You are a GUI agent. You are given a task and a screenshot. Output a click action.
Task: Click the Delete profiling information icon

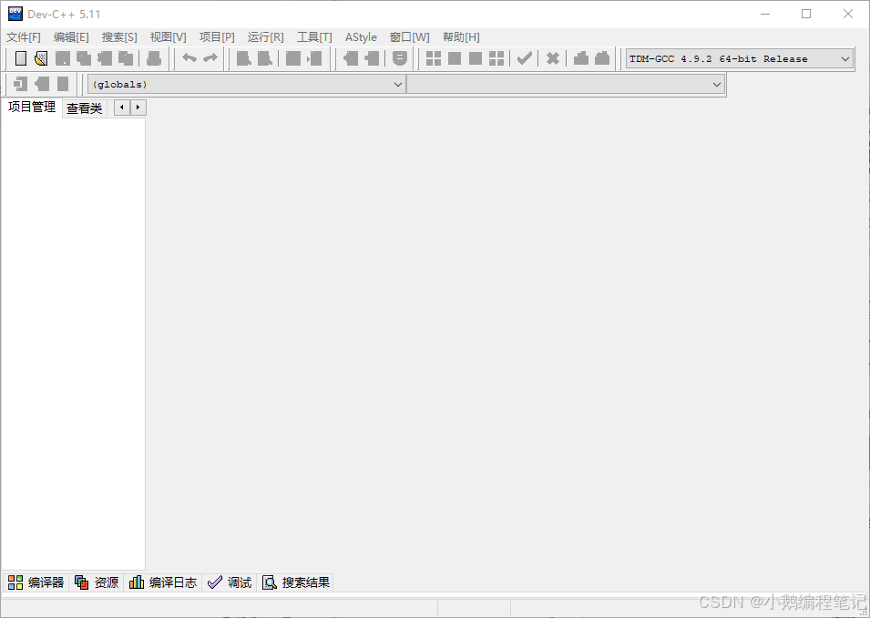tap(602, 58)
